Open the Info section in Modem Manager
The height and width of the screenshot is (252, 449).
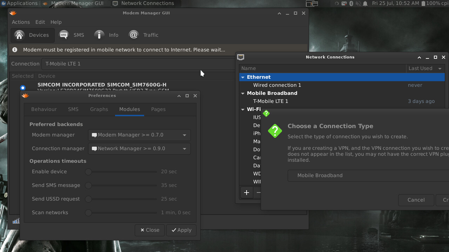tap(106, 35)
